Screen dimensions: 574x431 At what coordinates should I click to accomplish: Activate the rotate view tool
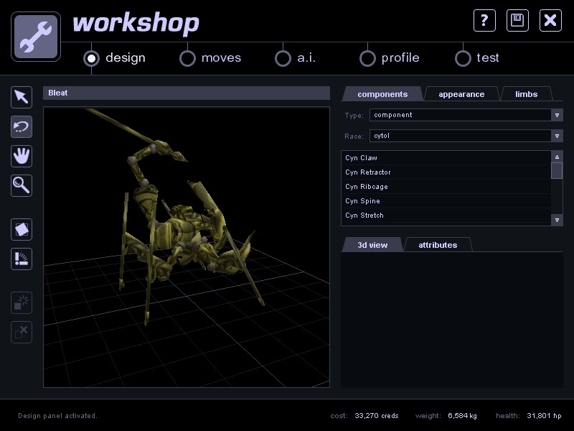point(22,127)
